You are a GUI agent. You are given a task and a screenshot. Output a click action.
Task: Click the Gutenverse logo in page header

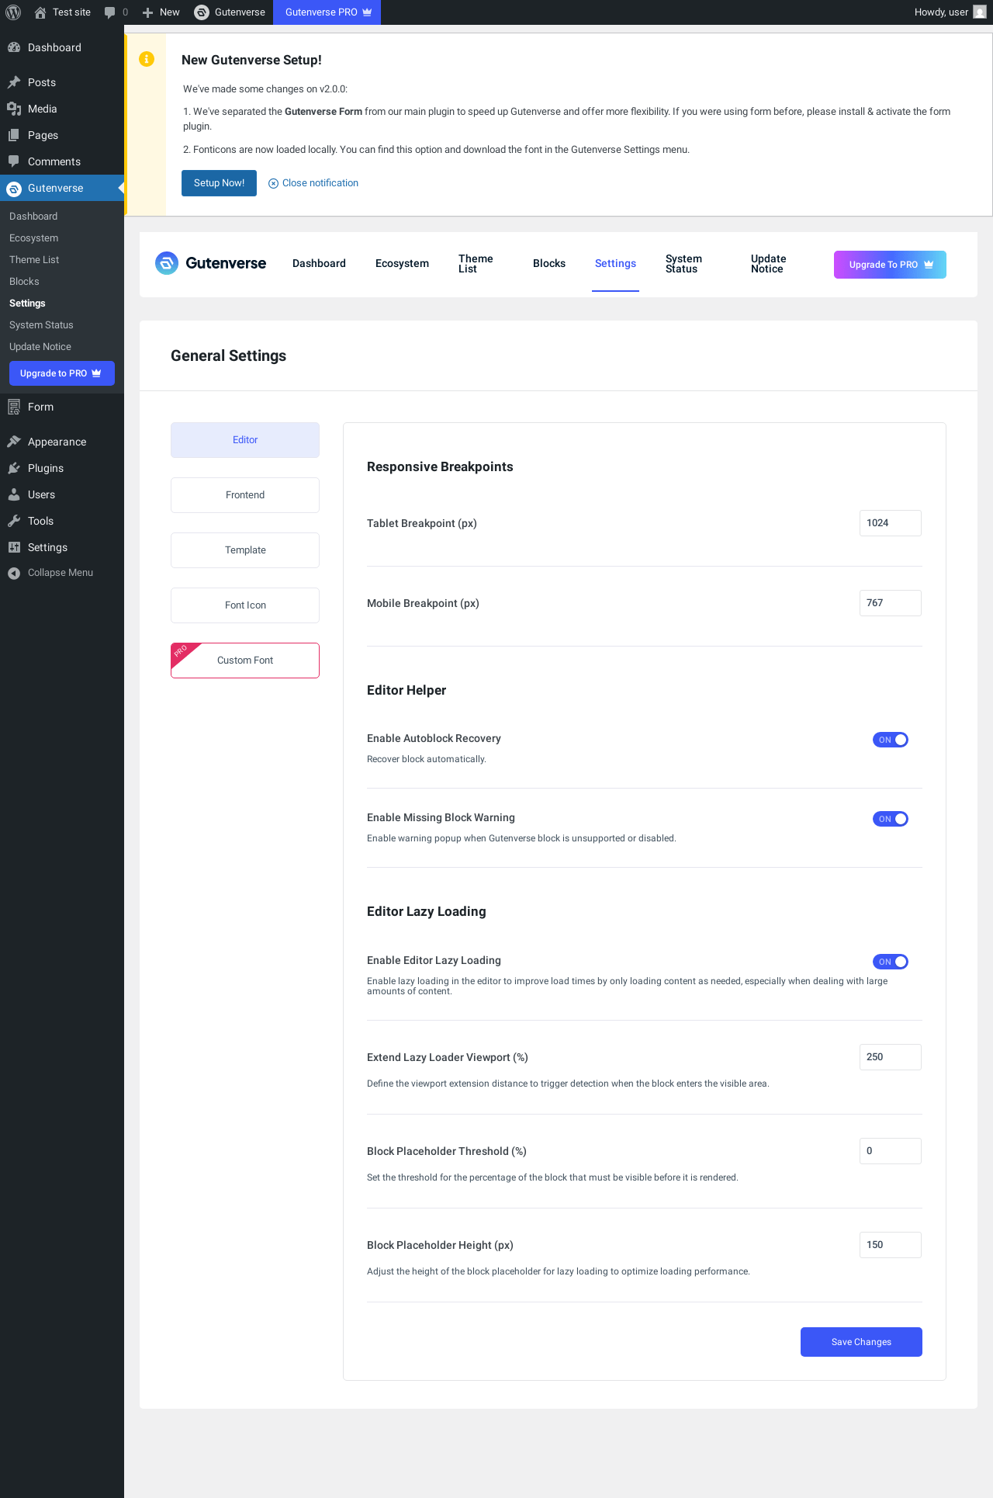tap(210, 263)
